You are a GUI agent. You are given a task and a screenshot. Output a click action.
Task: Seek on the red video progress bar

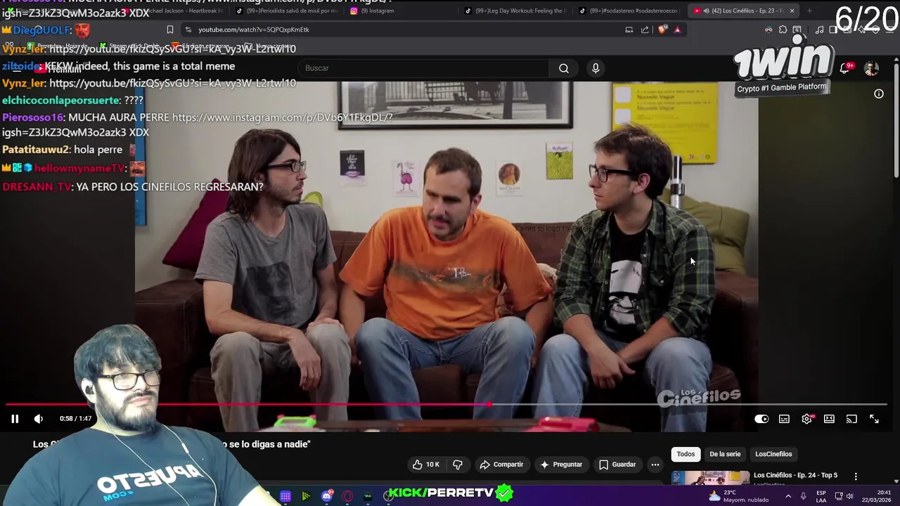[447, 404]
